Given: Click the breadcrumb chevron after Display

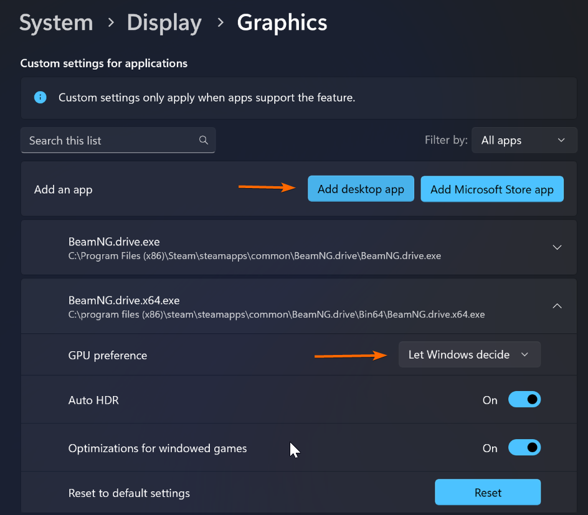Looking at the screenshot, I should pos(220,22).
